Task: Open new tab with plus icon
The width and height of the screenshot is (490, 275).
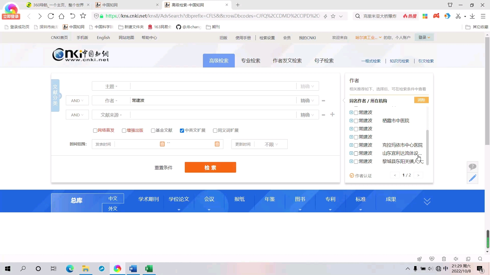Action: coord(238,5)
